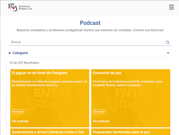Click subtitle 'Nuestros estudiantes y profesores protagonizan'
The width and height of the screenshot is (179, 135).
(x=90, y=30)
